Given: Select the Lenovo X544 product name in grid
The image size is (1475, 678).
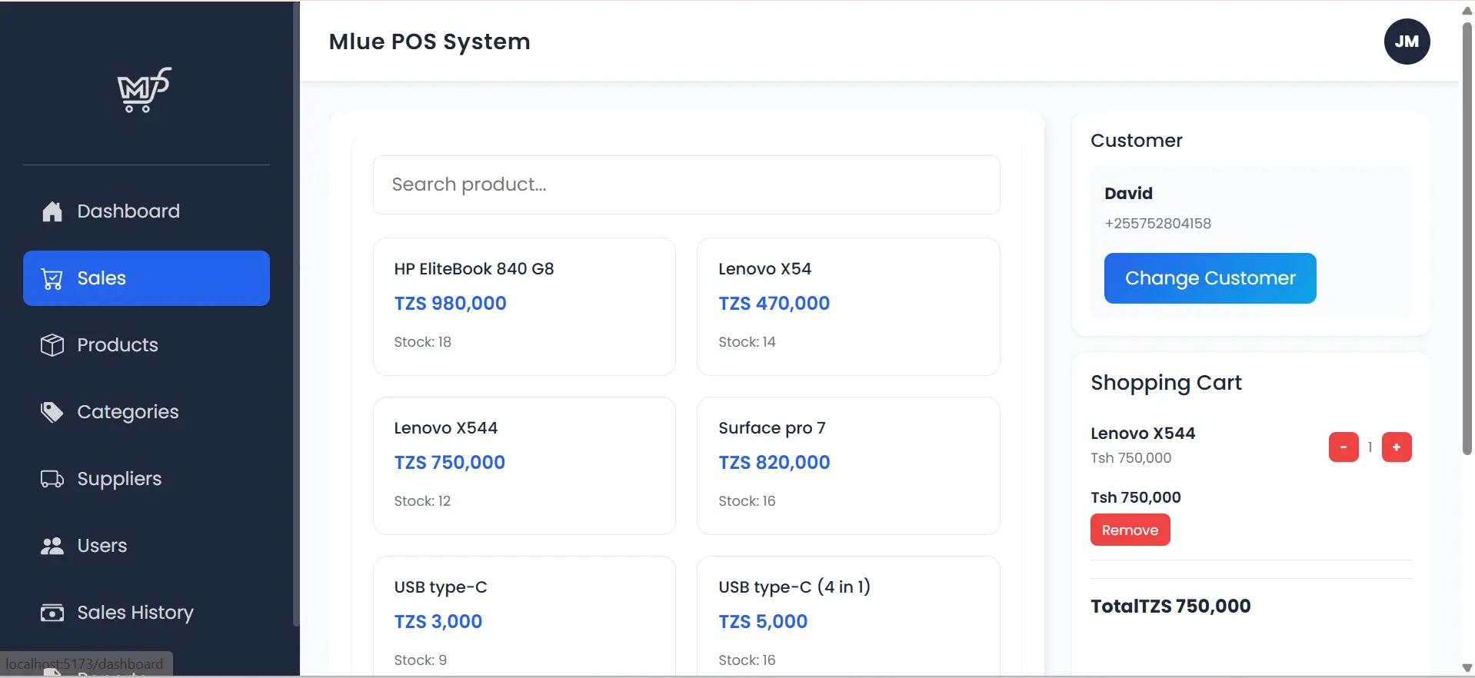Looking at the screenshot, I should tap(445, 428).
